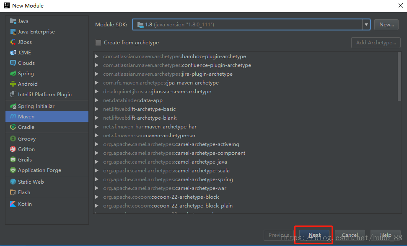
Task: Select the Clouds icon
Action: 13,63
